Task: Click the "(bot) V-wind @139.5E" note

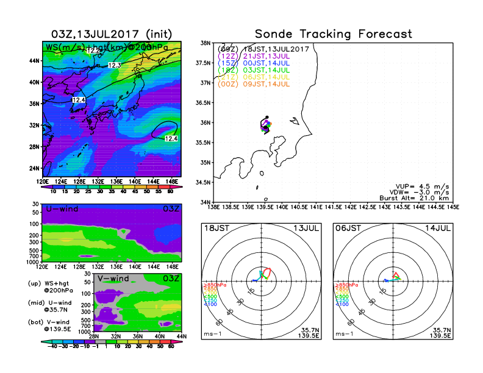Action: (49, 325)
